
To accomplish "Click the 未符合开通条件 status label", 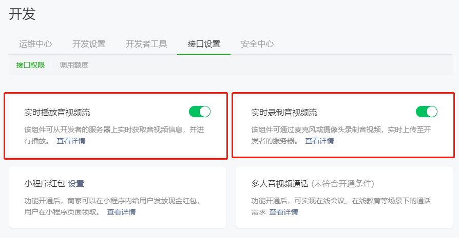I will [x=342, y=184].
